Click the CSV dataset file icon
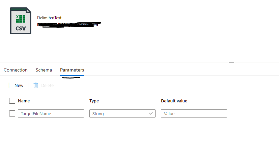 click(x=21, y=21)
